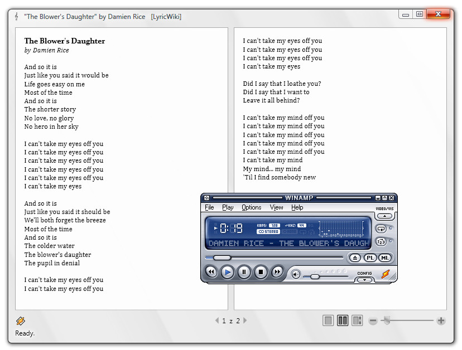Image resolution: width=462 pixels, height=350 pixels.
Task: Click lyric line 'My mind... my mind'
Action: click(x=272, y=169)
